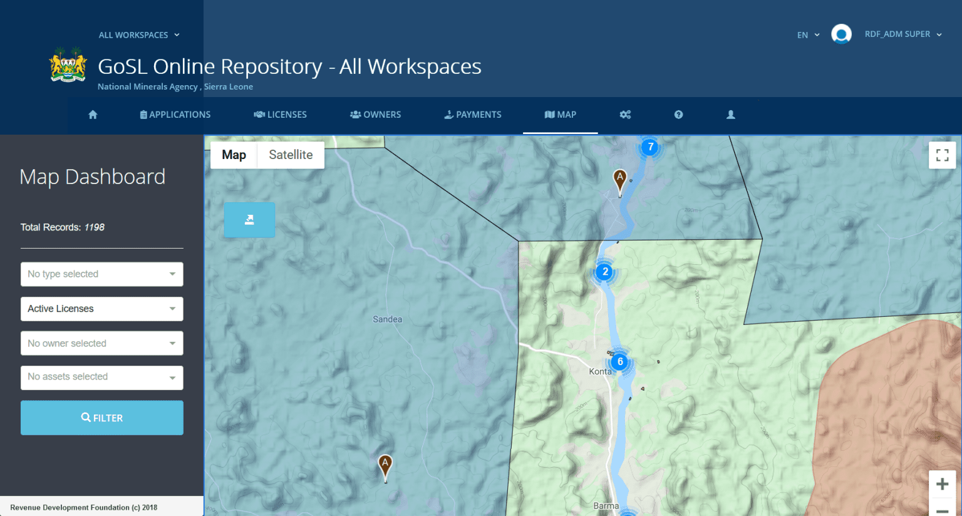Zoom in the map with plus
Viewport: 962px width, 516px height.
[942, 484]
